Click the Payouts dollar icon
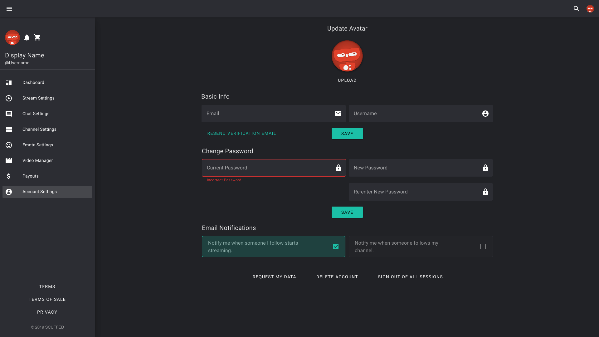This screenshot has height=337, width=599. [9, 176]
